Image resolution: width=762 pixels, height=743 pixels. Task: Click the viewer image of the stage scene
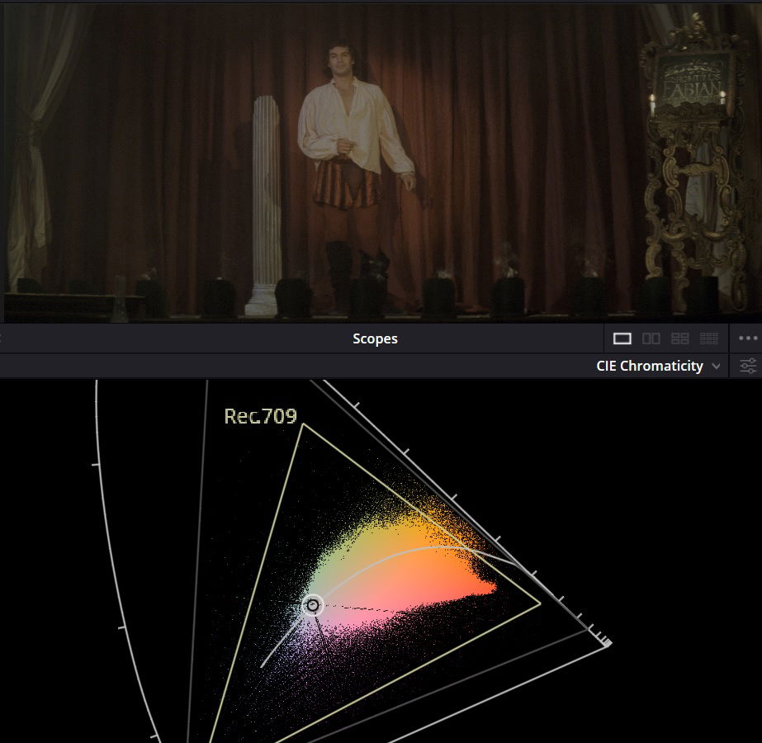381,163
